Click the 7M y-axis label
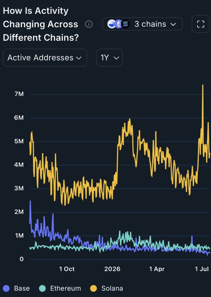 (x=19, y=94)
